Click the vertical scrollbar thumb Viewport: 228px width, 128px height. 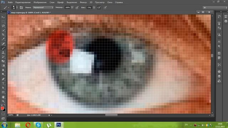point(212,55)
